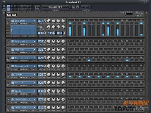151x113 pixels.
Task: Click the Add track button
Action: [9, 15]
